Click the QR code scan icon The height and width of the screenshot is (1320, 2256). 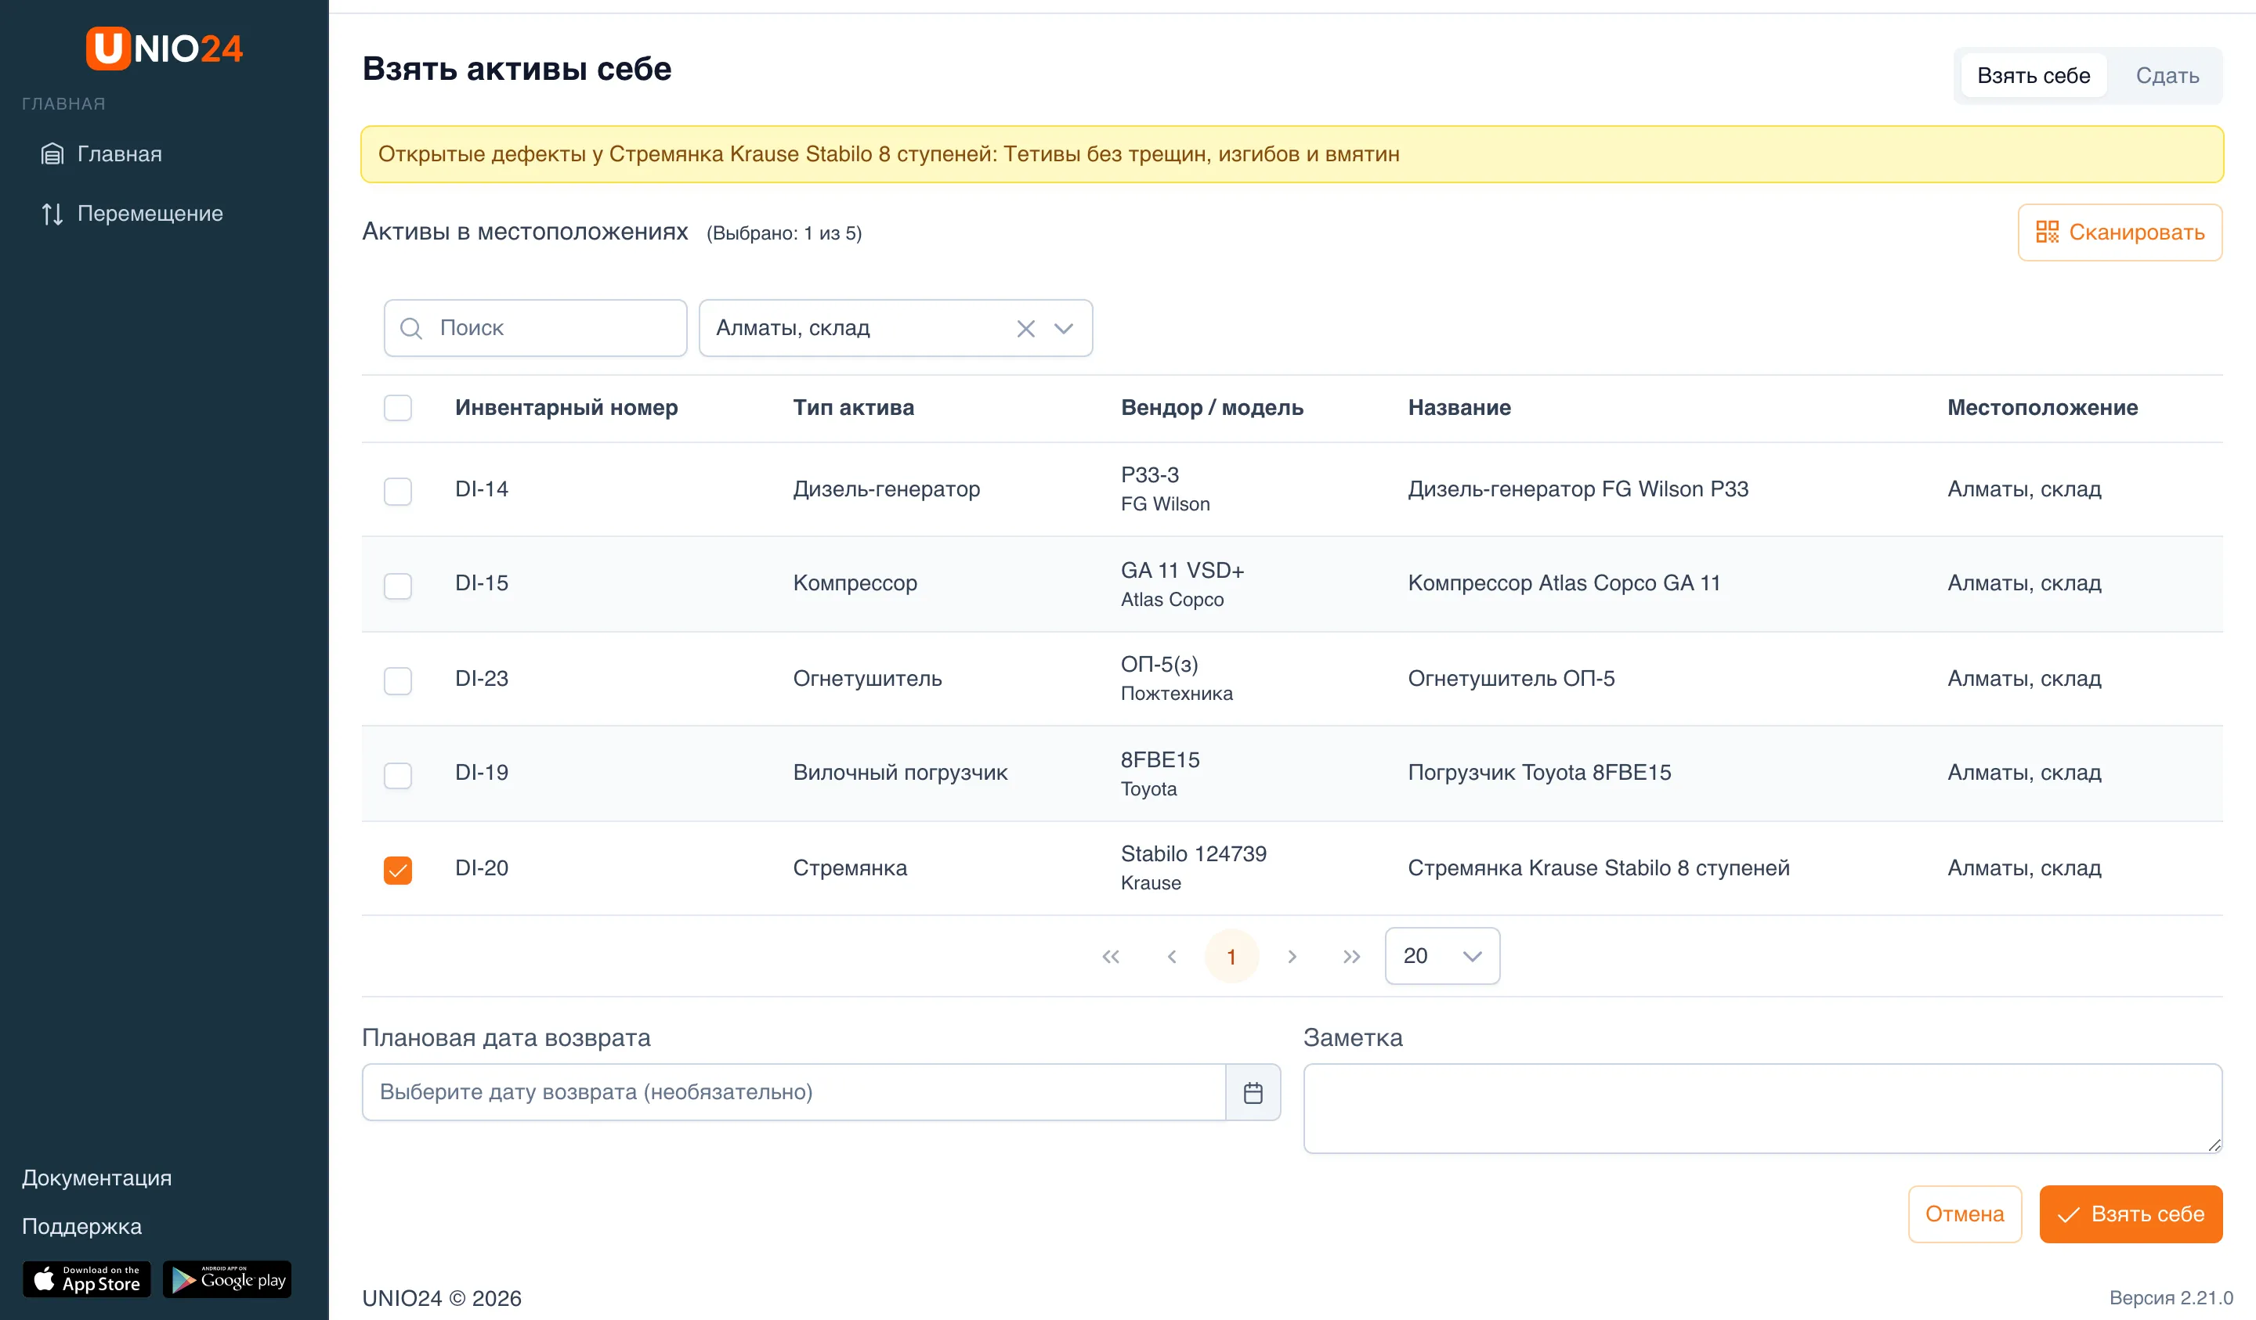tap(2047, 233)
